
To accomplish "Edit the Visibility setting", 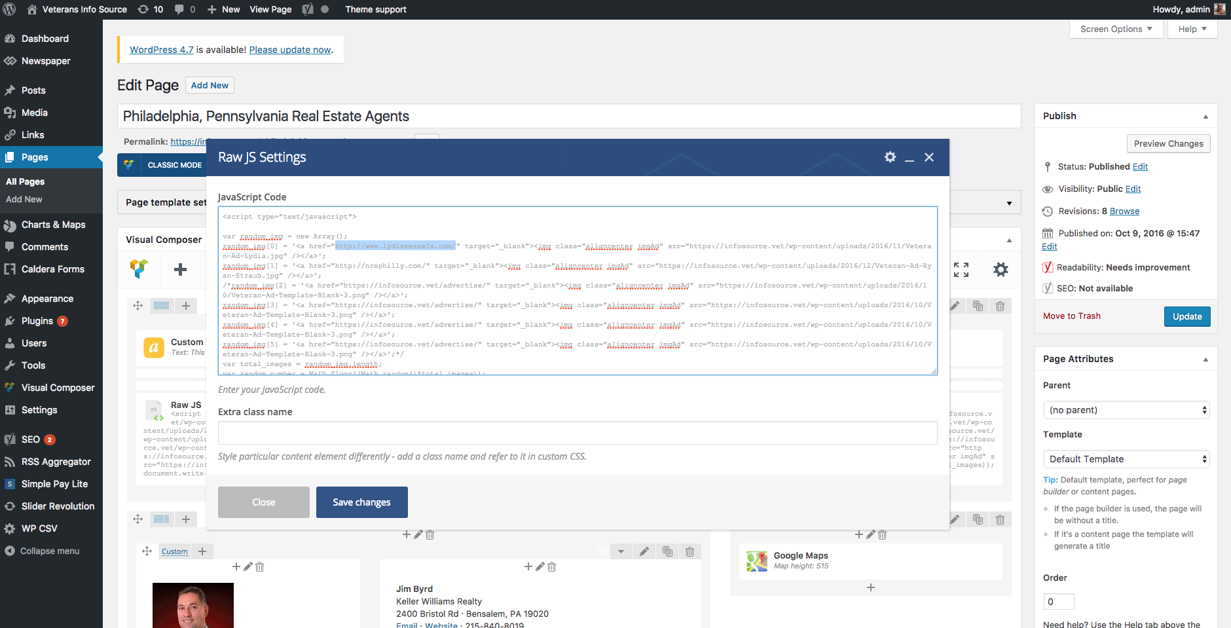I will click(x=1133, y=189).
